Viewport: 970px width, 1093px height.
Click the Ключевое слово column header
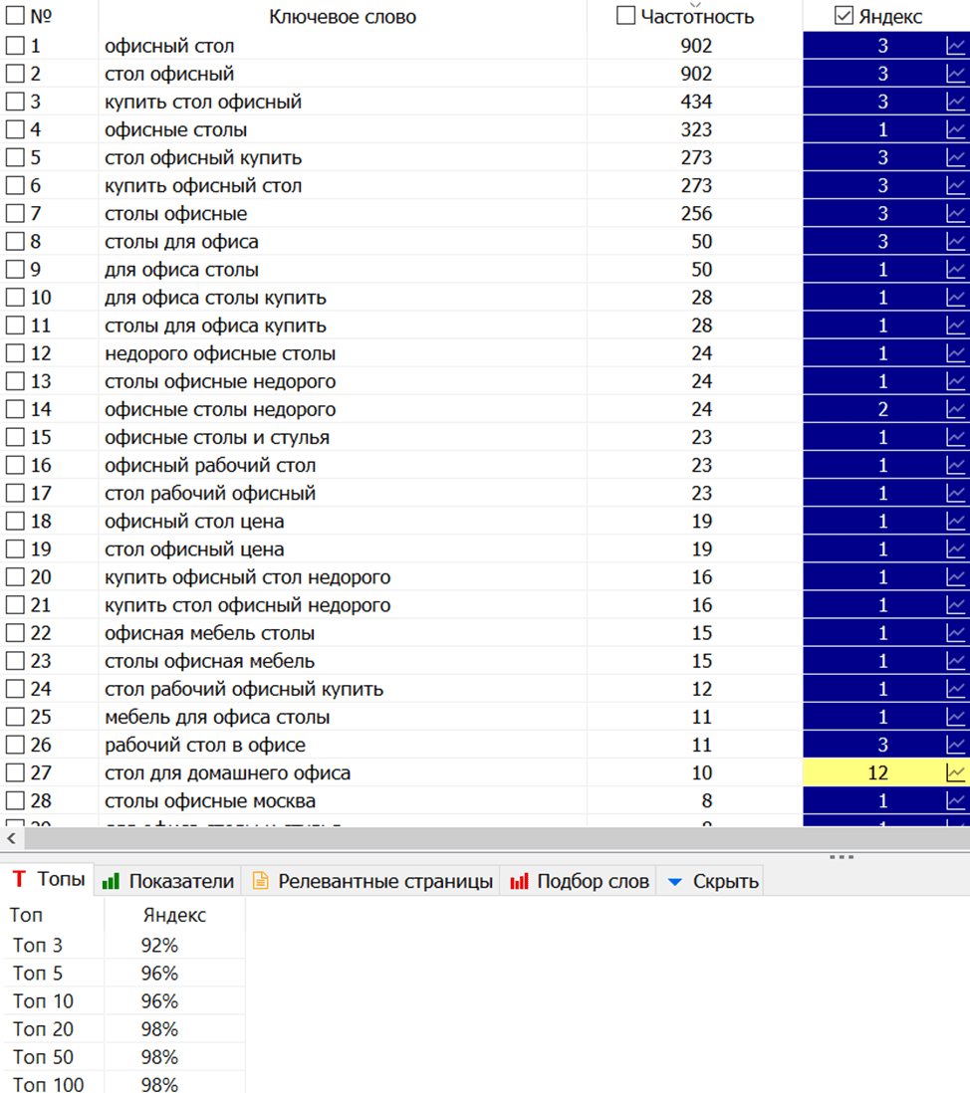tap(343, 17)
